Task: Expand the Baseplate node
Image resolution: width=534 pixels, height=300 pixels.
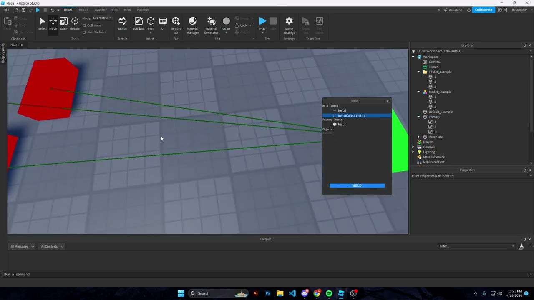Action: pyautogui.click(x=419, y=137)
